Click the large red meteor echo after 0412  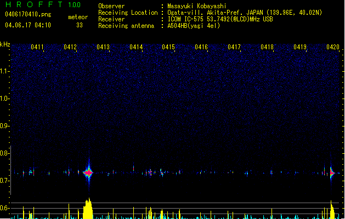(x=88, y=172)
